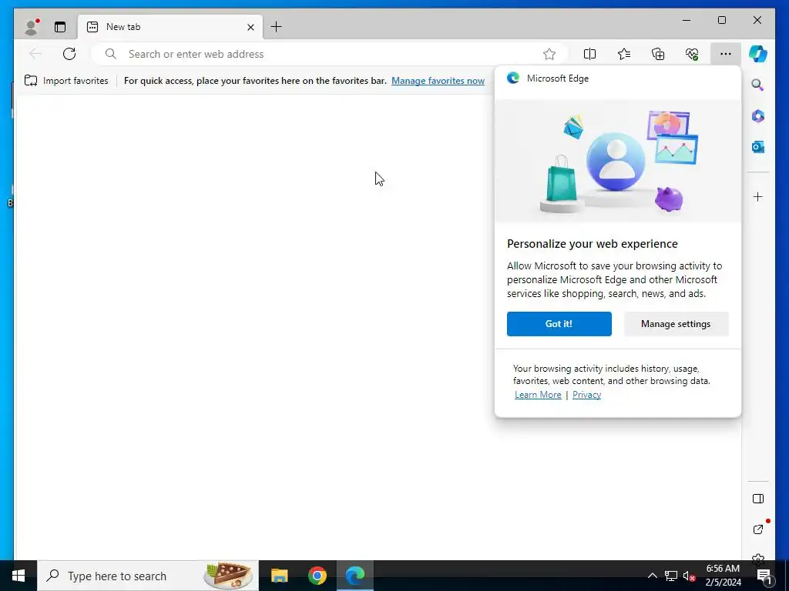Open File Explorer from the taskbar
Viewport: 789px width, 591px height.
(279, 576)
